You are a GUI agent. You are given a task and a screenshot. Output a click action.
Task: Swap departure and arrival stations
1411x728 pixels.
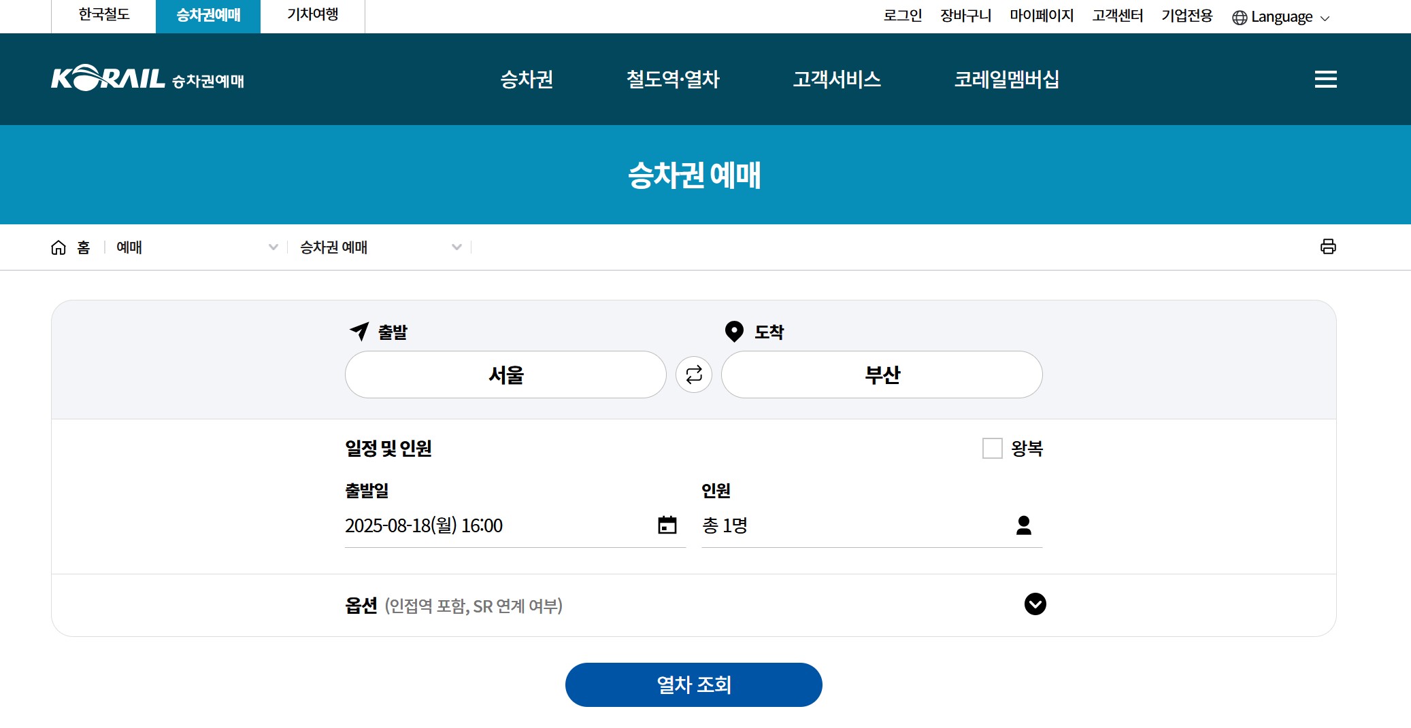(x=694, y=375)
